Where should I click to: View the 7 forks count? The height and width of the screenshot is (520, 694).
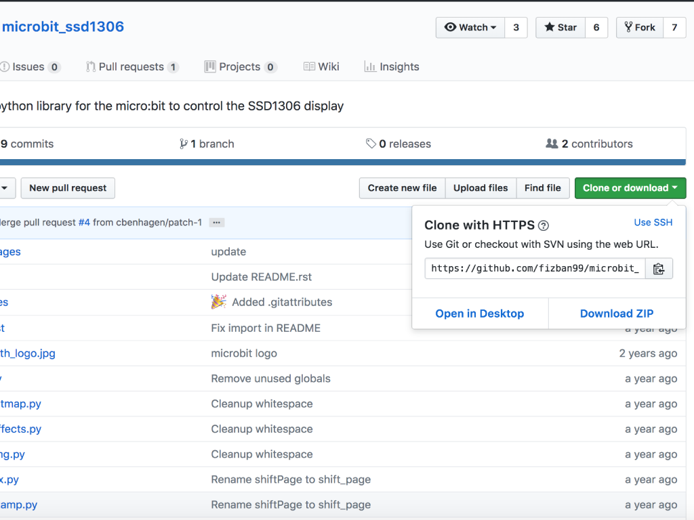(674, 27)
